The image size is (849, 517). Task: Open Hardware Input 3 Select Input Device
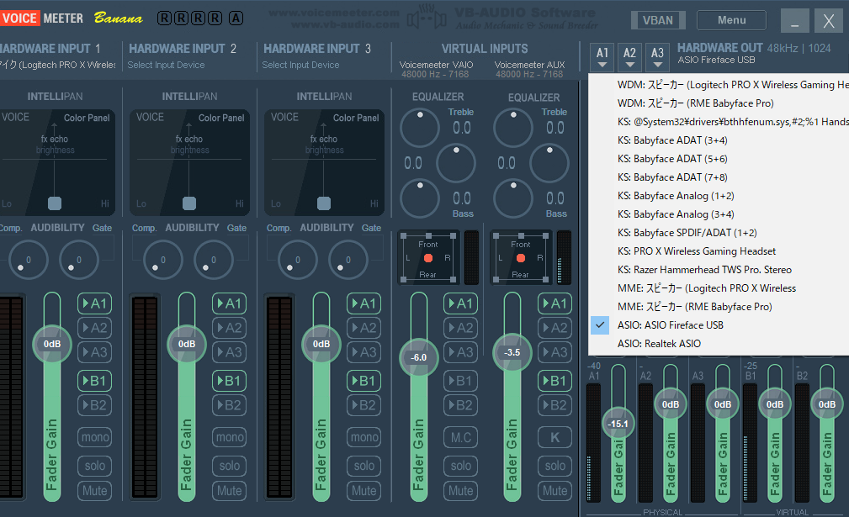(300, 65)
